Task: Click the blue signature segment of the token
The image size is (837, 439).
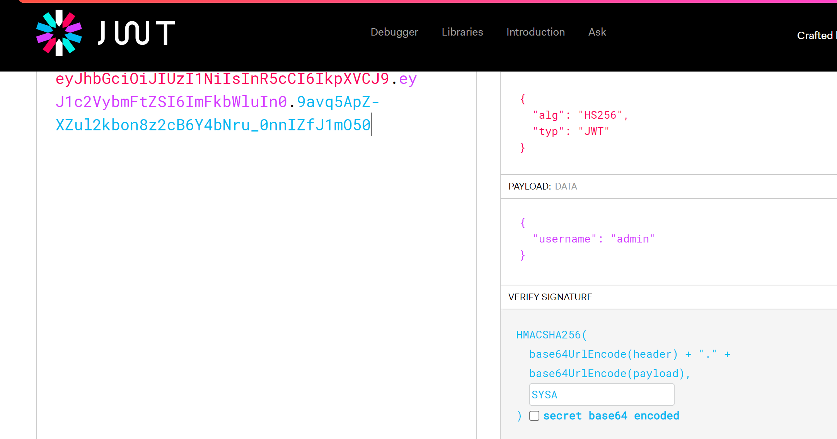Action: (213, 125)
